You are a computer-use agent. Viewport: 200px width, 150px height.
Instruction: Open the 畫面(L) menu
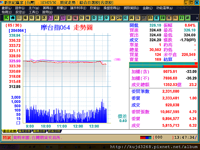pyautogui.click(x=7, y=8)
